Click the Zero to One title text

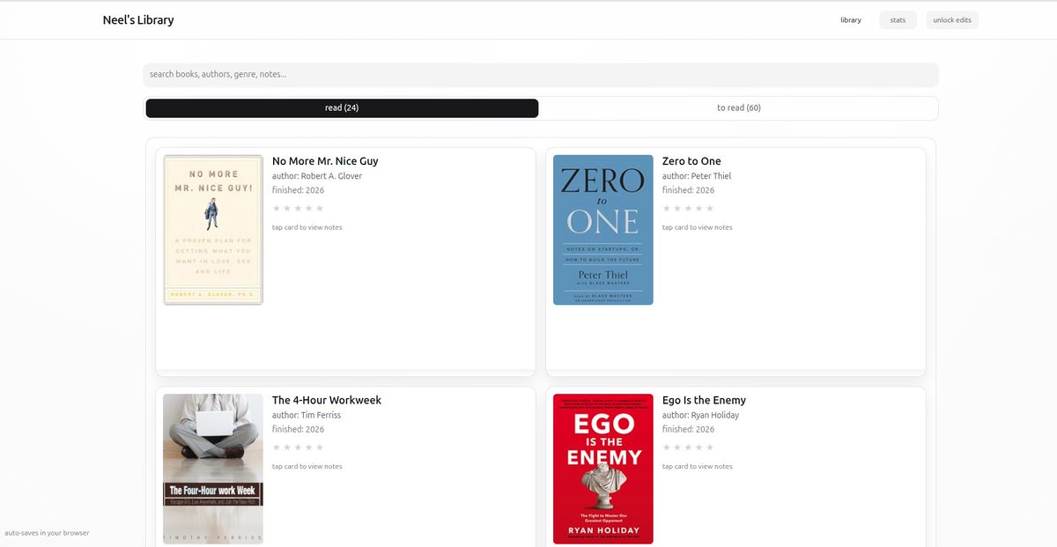(691, 161)
